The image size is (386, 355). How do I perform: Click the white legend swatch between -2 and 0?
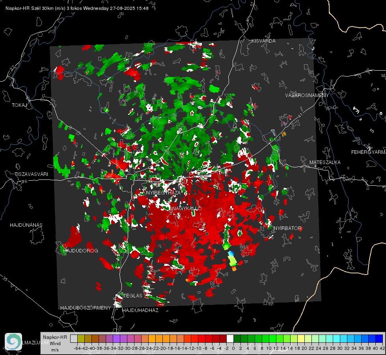coord(230,338)
